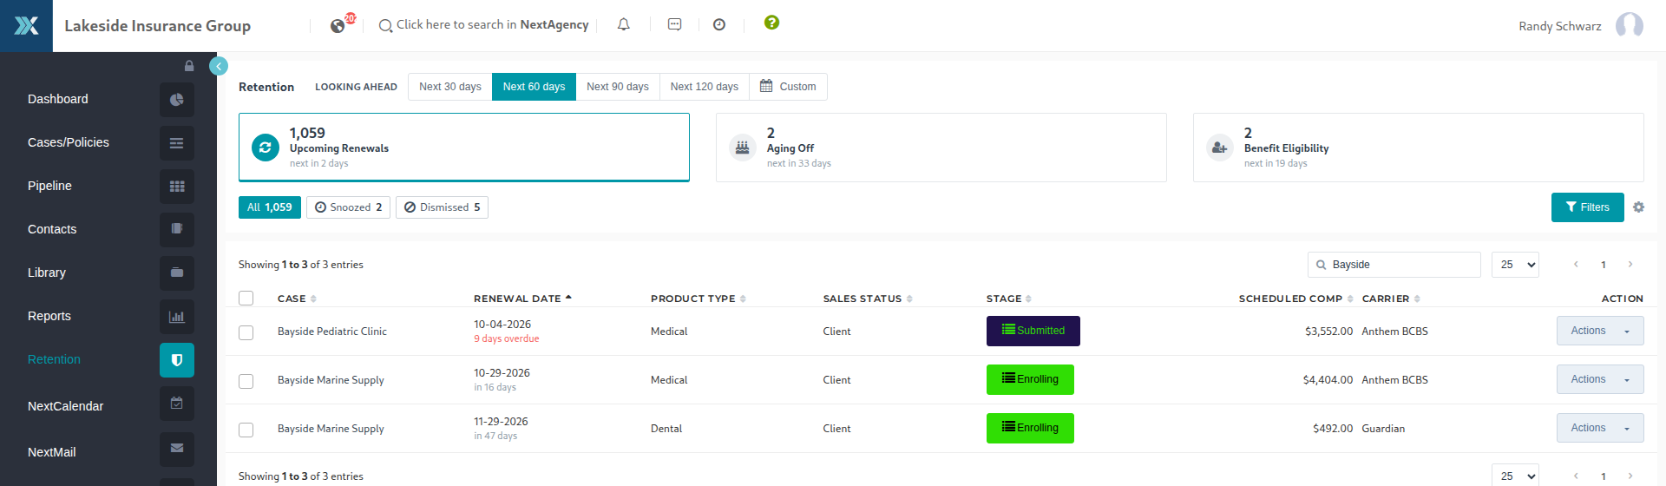Open Actions dropdown for the Guardian Dental row
Screen dimensions: 1666x486
pyautogui.click(x=1600, y=428)
